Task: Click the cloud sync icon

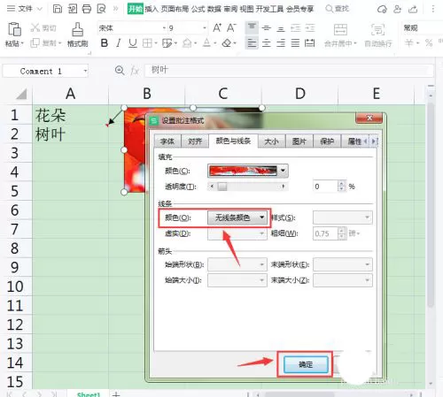Action: pos(382,9)
